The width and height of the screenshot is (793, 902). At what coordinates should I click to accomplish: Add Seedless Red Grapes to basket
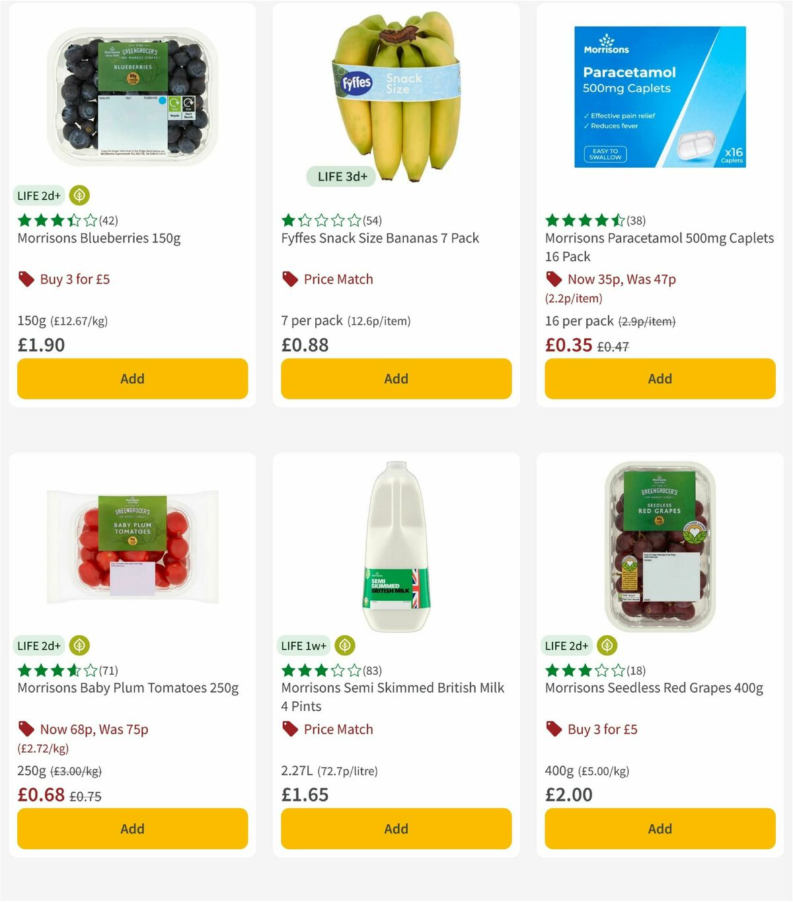click(x=660, y=829)
